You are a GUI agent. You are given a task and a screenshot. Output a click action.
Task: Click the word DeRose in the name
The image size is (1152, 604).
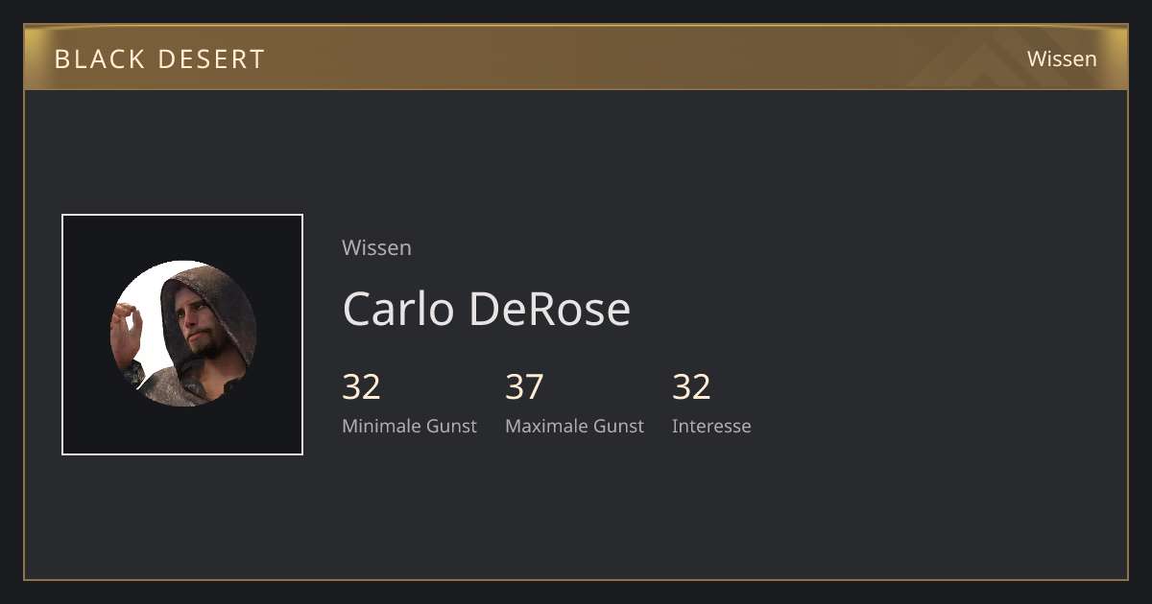coord(549,309)
